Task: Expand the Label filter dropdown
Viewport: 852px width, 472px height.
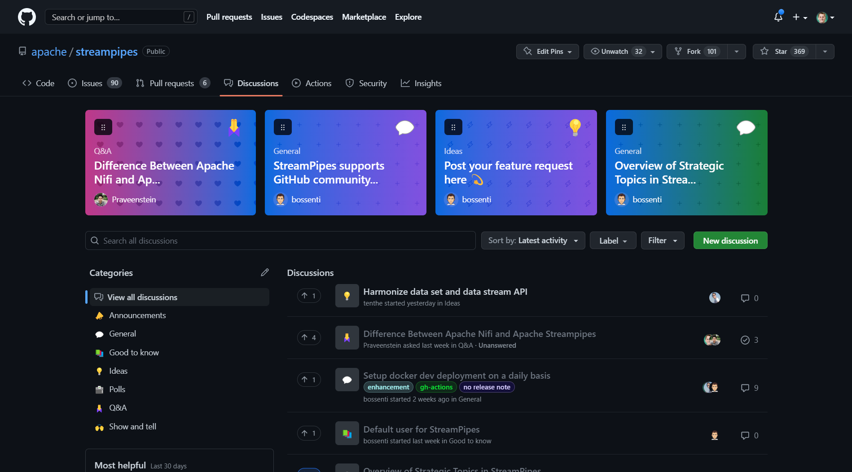Action: (x=613, y=241)
